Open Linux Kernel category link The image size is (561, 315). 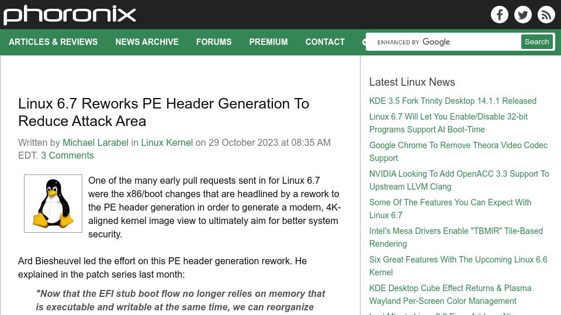coord(167,142)
